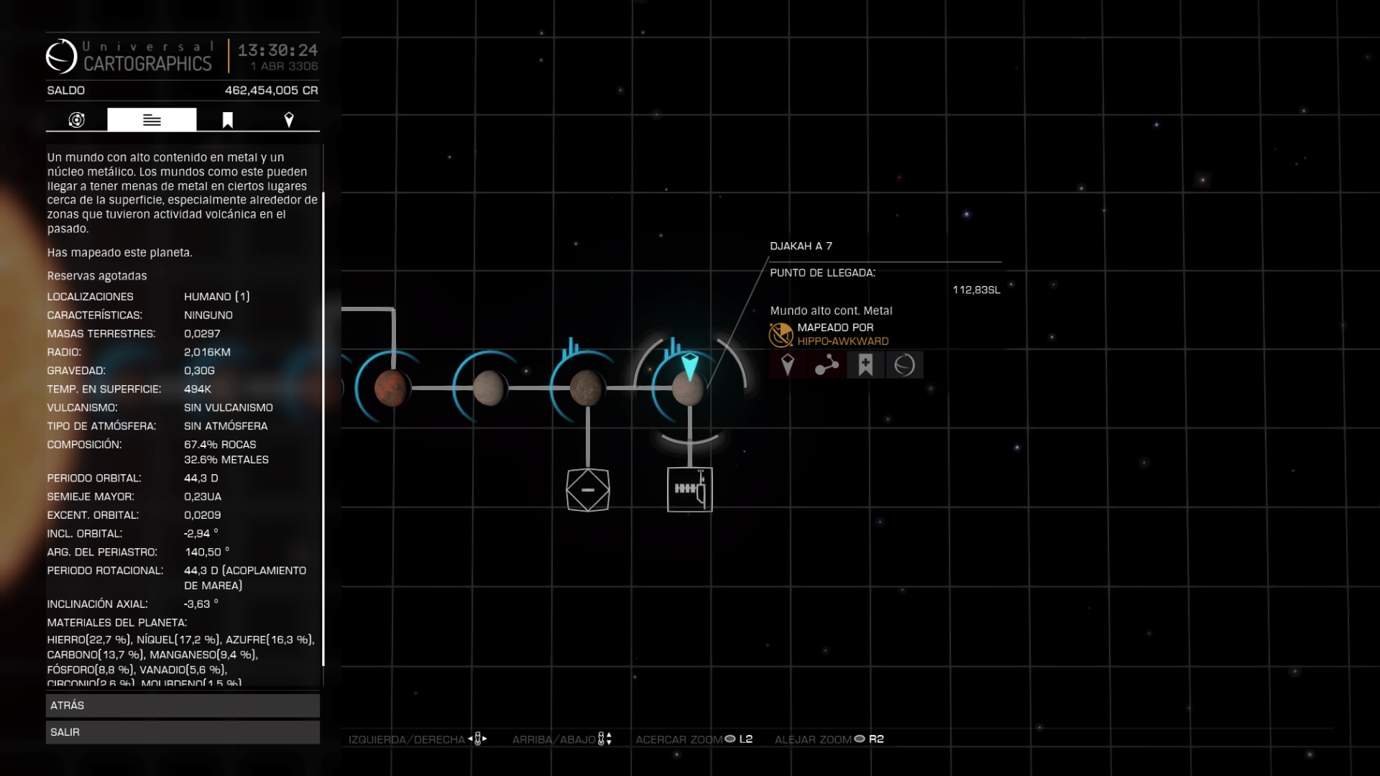
Task: Click the 2,016KM radius value
Action: pyautogui.click(x=207, y=352)
